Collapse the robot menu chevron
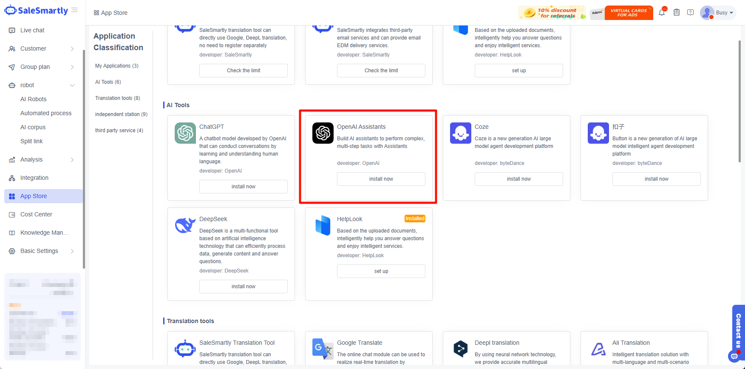The width and height of the screenshot is (745, 369). pos(72,85)
